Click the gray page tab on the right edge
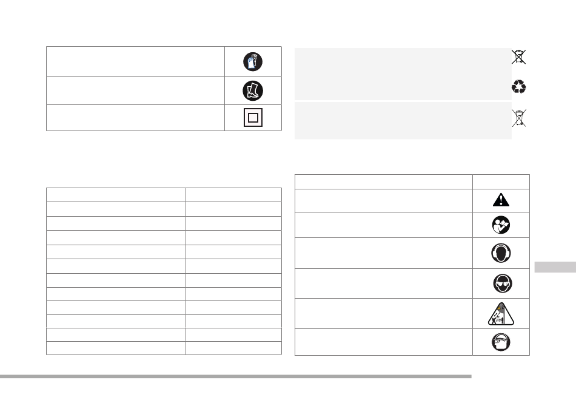The width and height of the screenshot is (576, 414). pos(555,267)
